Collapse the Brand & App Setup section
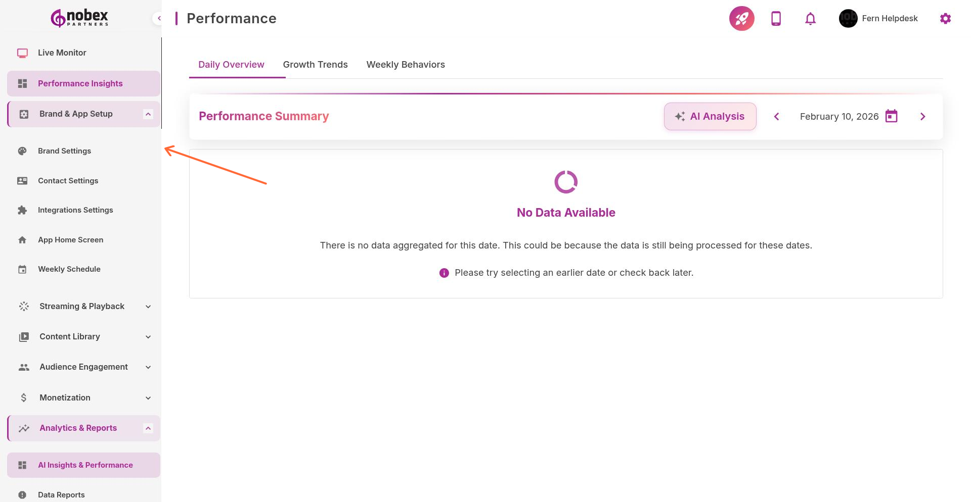Screen dimensions: 971x502 coord(148,114)
